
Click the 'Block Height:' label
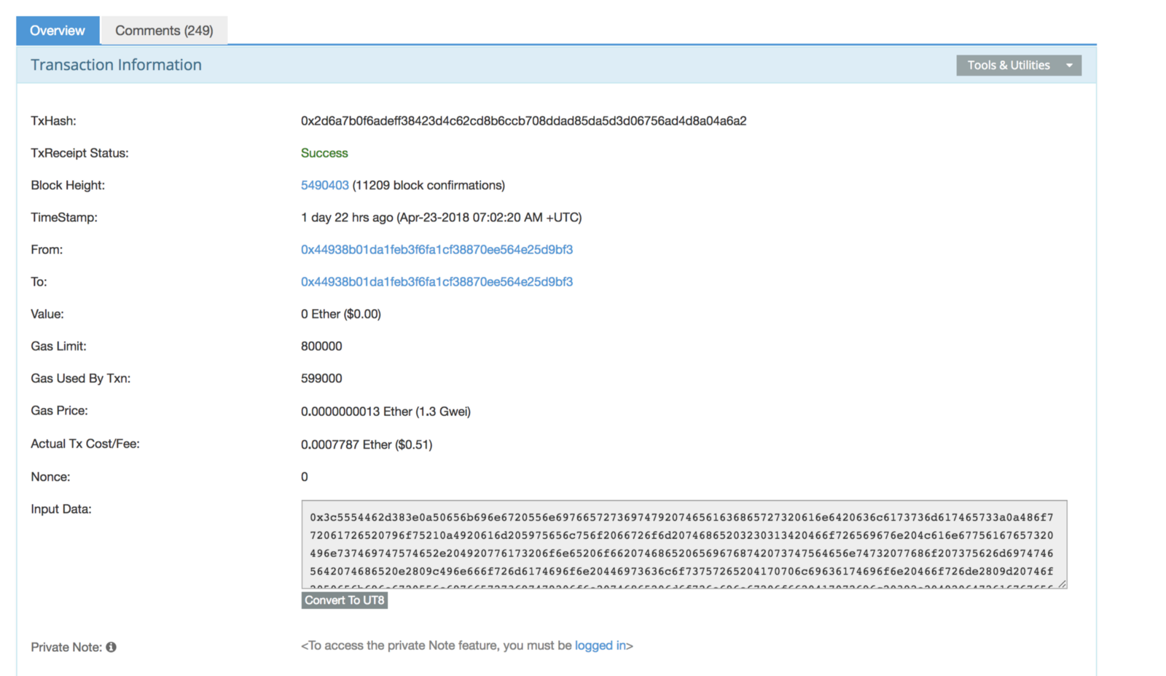click(68, 185)
